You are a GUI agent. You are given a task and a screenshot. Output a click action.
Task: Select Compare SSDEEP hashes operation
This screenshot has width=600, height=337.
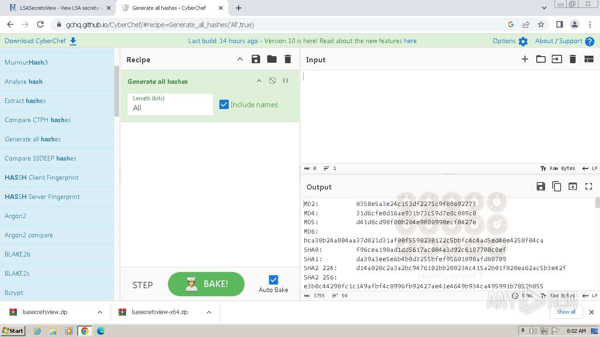(57, 158)
